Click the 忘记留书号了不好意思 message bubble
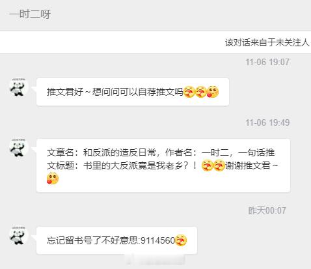Viewport: 311px width, 269px height. click(x=116, y=240)
